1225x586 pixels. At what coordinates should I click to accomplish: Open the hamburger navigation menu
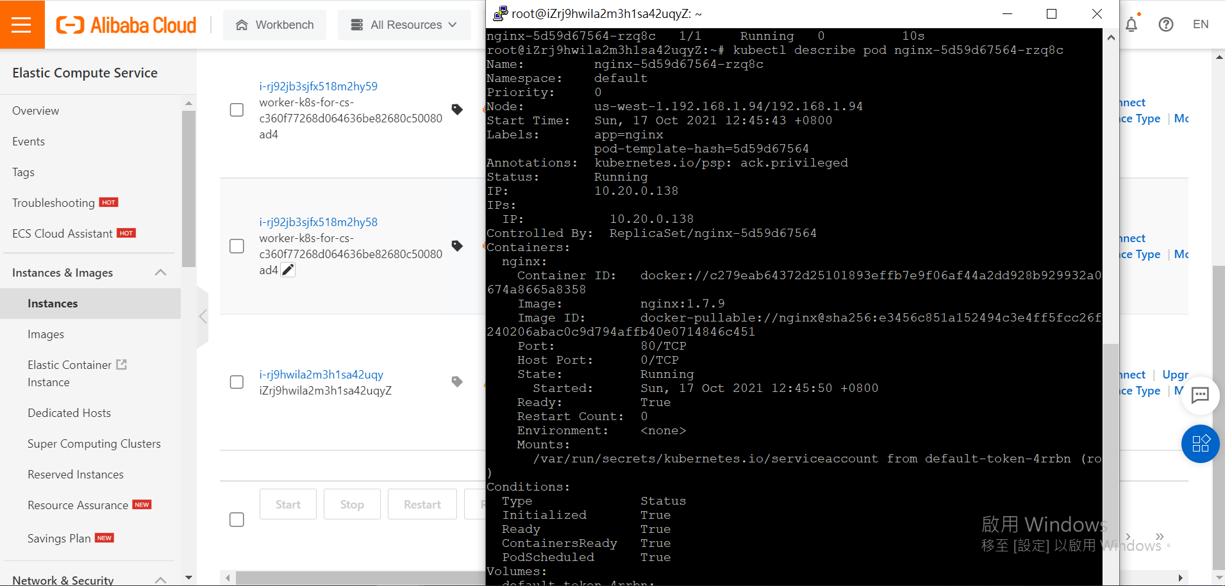[x=22, y=24]
